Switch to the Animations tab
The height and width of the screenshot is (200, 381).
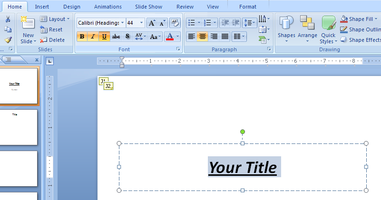[108, 7]
